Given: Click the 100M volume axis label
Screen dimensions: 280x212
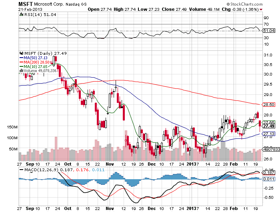Looking at the screenshot, I should 12,138.
